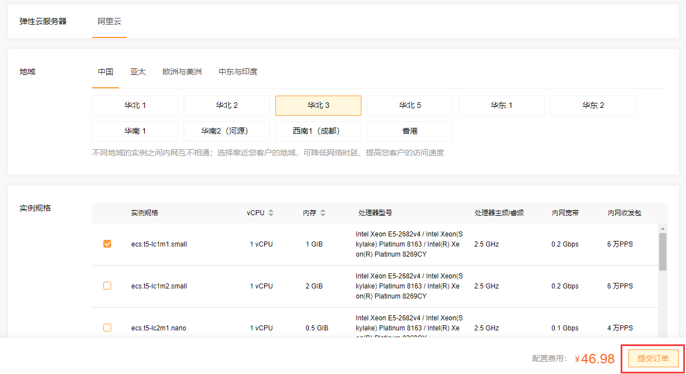Viewport: 686px width, 374px height.
Task: Click the instance table vertical scrollbar thumb
Action: 663,252
